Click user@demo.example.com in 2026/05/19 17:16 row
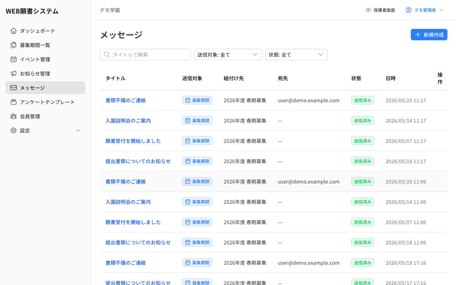The height and width of the screenshot is (285, 456). [x=309, y=263]
